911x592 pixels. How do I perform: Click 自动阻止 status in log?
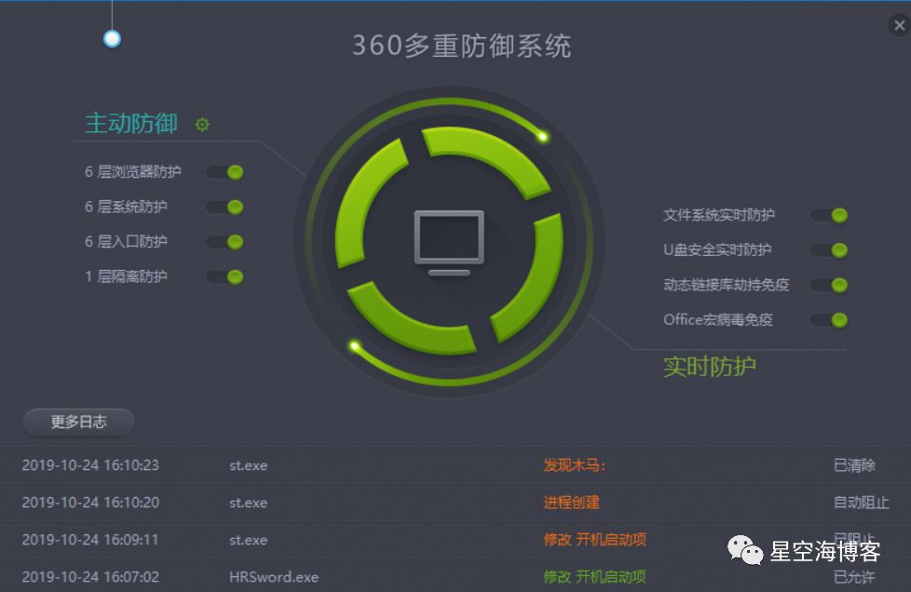pyautogui.click(x=861, y=503)
